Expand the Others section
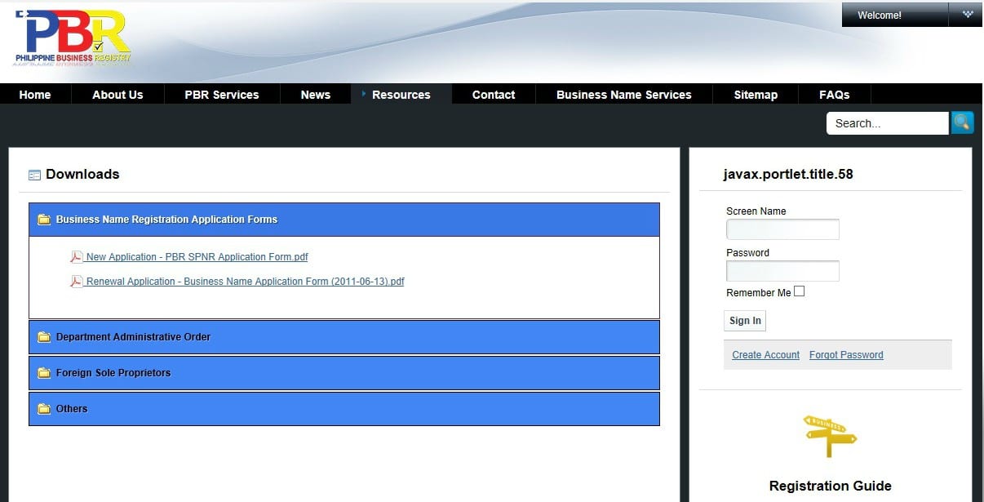984x502 pixels. [x=344, y=409]
